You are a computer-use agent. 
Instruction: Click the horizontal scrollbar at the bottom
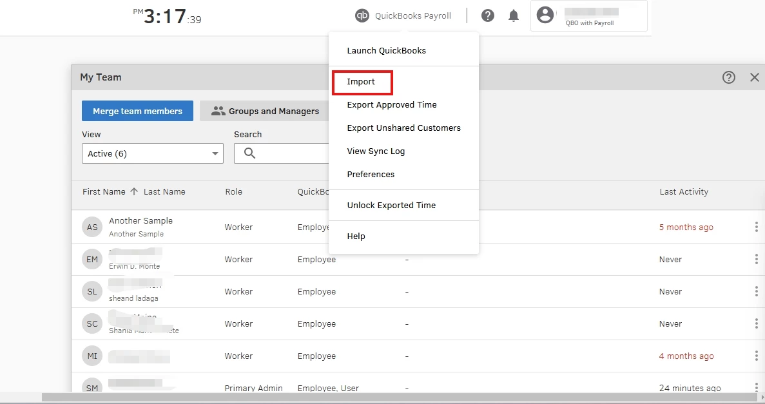tap(399, 398)
